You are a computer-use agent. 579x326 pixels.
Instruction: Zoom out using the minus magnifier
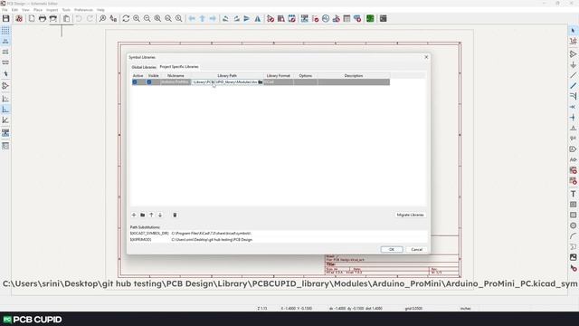pos(147,18)
